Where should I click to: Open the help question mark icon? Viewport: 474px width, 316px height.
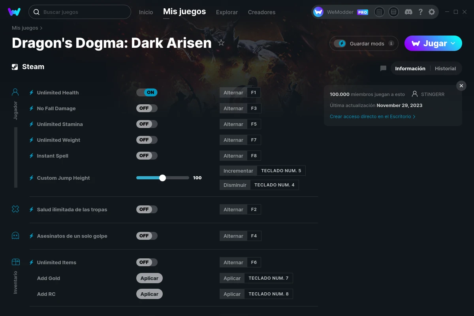click(421, 12)
